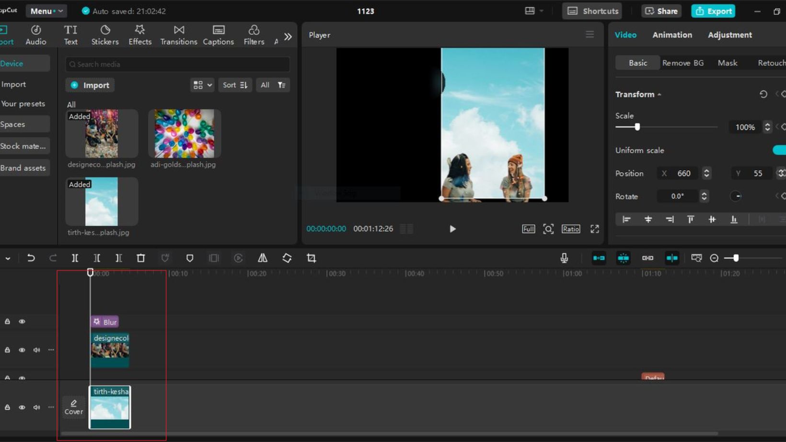
Task: Open the Mask sub-tab
Action: point(727,63)
